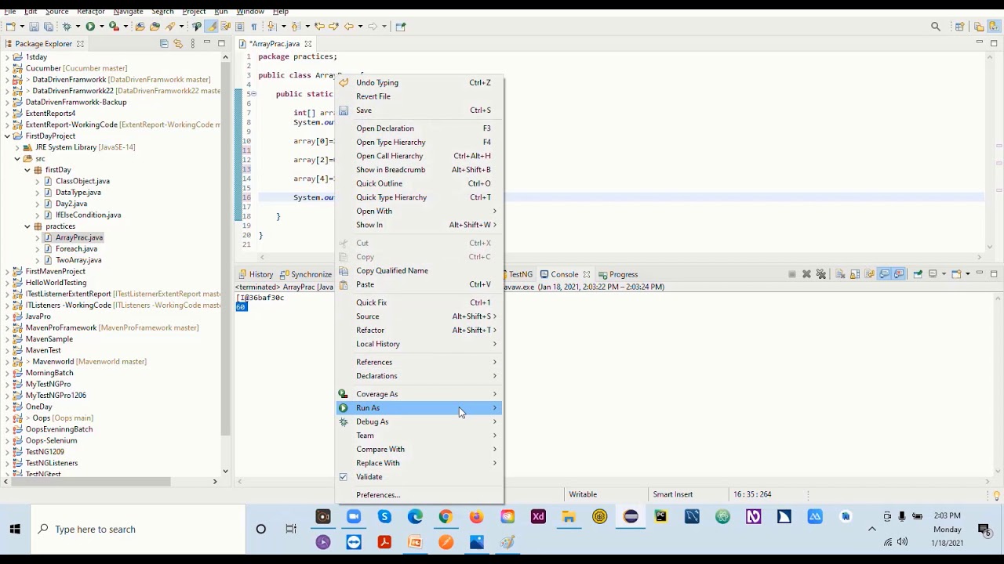Screen dimensions: 1004x564
Task: Click the Back navigation arrow in toolbar
Action: tap(348, 27)
